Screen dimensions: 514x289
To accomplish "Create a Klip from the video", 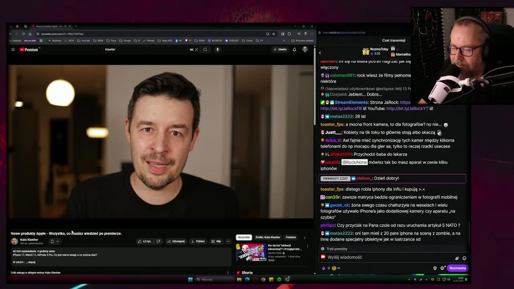I will [x=216, y=241].
